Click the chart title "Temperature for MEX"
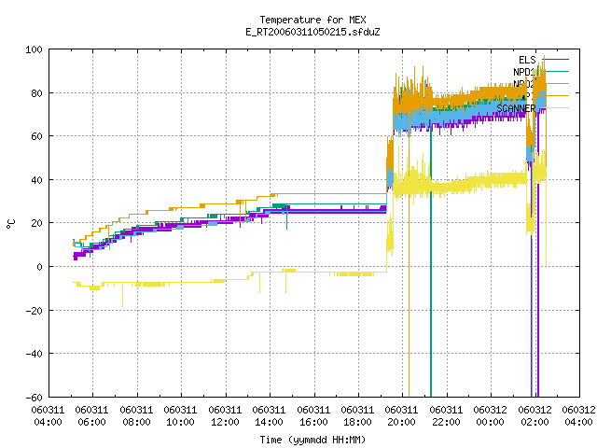This screenshot has width=597, height=448. coord(313,20)
